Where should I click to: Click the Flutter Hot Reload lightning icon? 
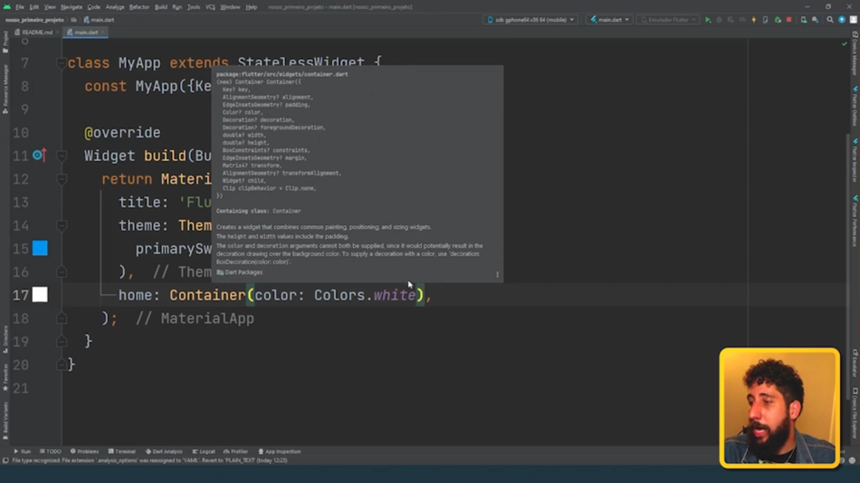pyautogui.click(x=753, y=20)
